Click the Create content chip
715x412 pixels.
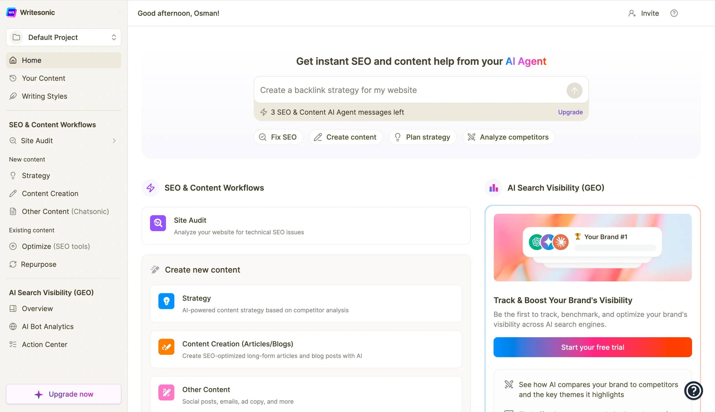click(x=345, y=137)
